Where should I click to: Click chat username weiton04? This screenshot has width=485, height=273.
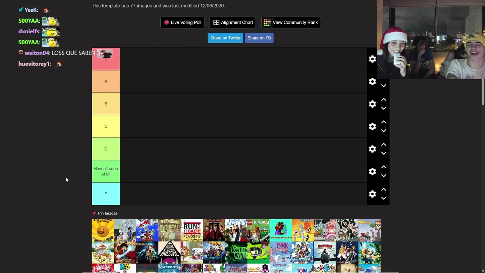pos(37,53)
